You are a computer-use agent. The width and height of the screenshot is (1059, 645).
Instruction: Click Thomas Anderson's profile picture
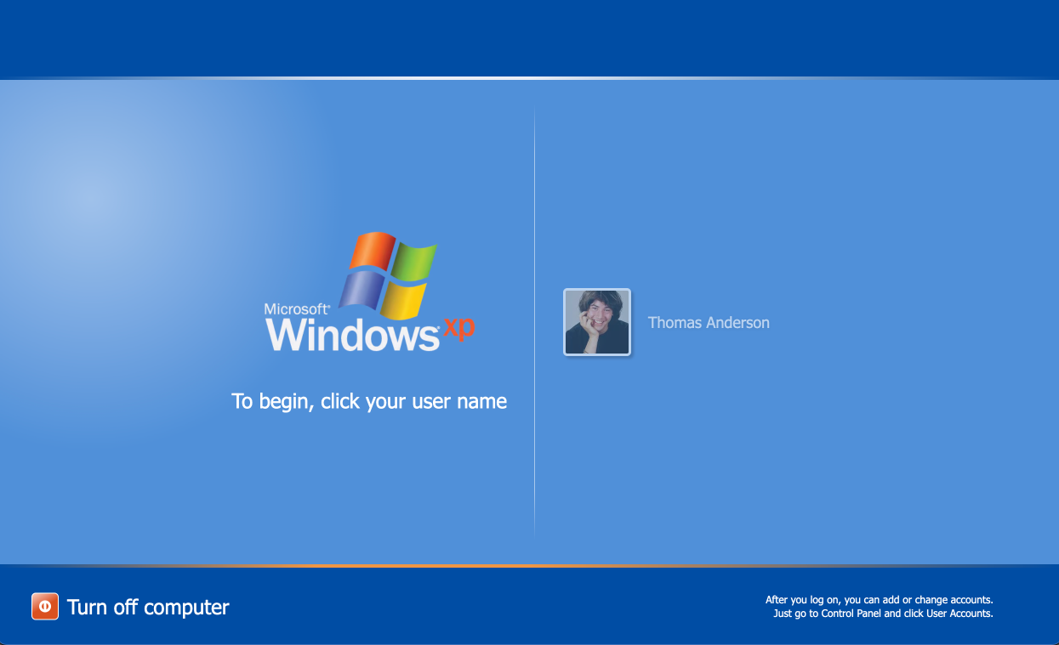596,322
